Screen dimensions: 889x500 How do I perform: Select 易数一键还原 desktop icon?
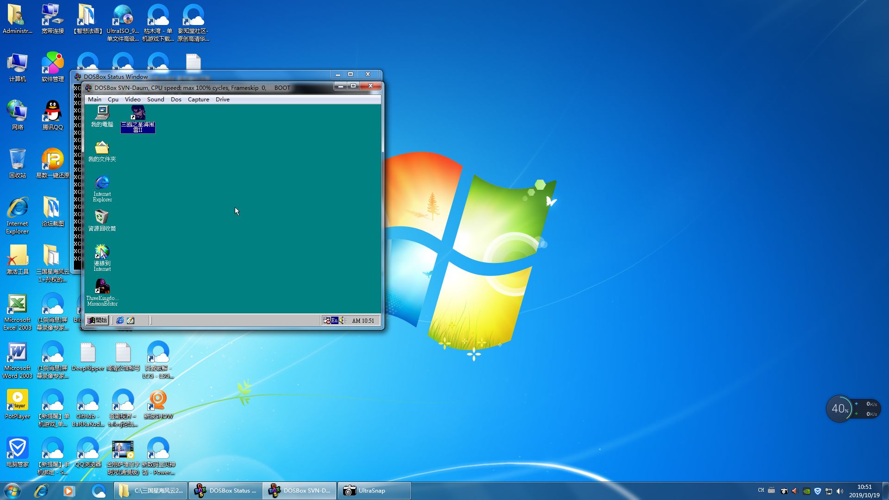(x=52, y=163)
